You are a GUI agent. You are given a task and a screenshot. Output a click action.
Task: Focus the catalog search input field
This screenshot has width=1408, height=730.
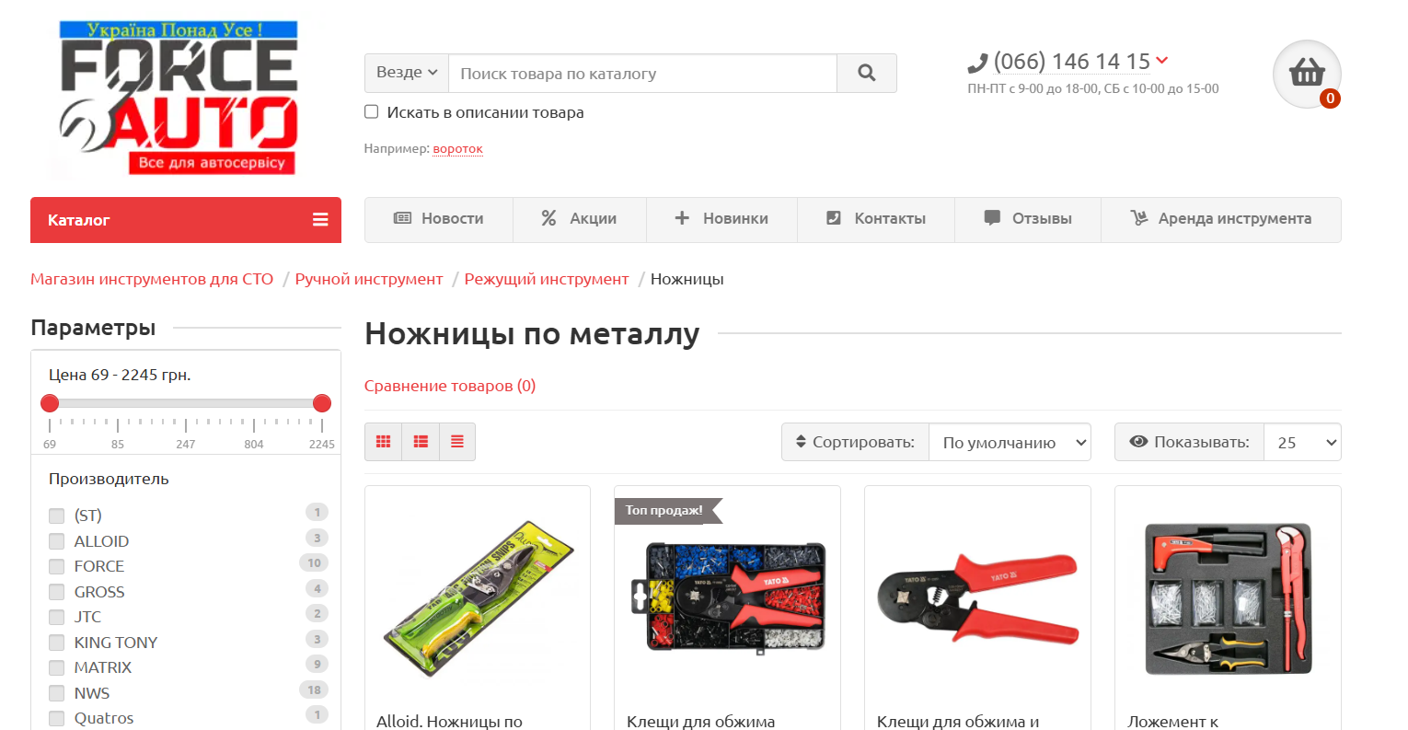pyautogui.click(x=642, y=73)
